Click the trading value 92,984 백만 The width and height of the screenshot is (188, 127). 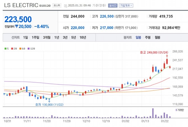[x=171, y=28]
